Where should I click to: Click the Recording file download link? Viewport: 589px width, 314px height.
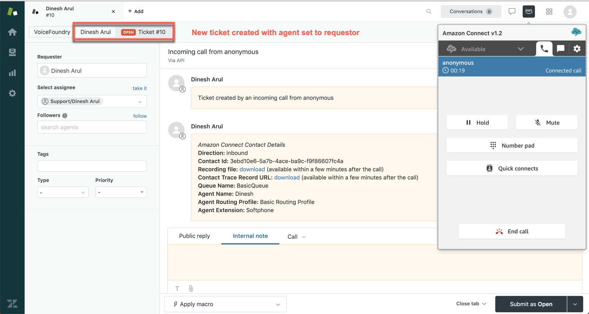[252, 169]
